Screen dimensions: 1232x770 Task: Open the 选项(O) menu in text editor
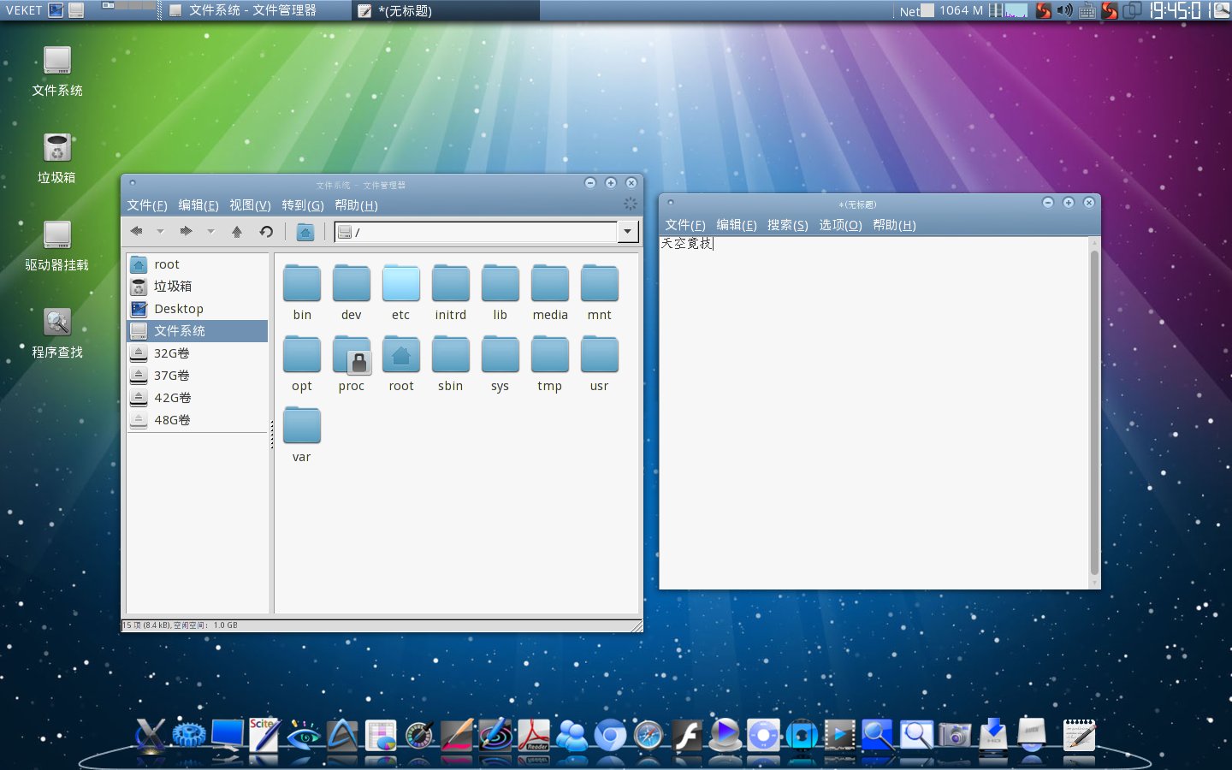click(840, 225)
